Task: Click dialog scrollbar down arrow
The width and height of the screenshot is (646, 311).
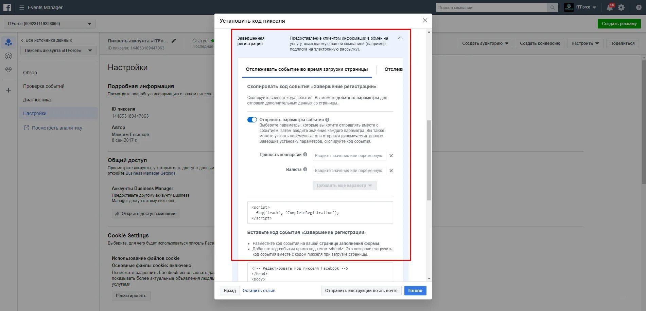Action: point(429,278)
